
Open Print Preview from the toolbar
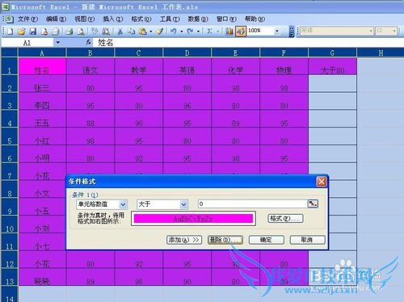pos(81,31)
